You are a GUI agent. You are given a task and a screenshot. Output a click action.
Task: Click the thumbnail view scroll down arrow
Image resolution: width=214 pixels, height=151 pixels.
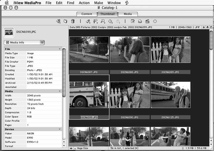[x=211, y=144]
